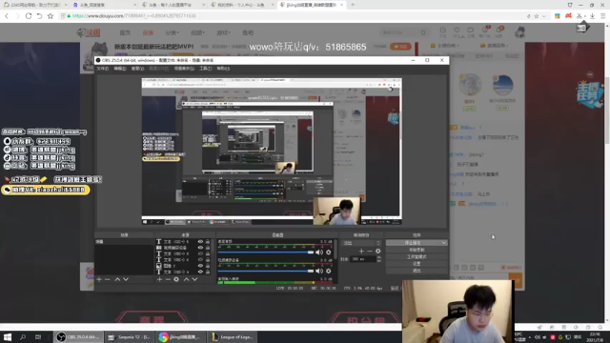This screenshot has width=610, height=343.
Task: Move scene down in OBS scenes list
Action: click(x=126, y=279)
